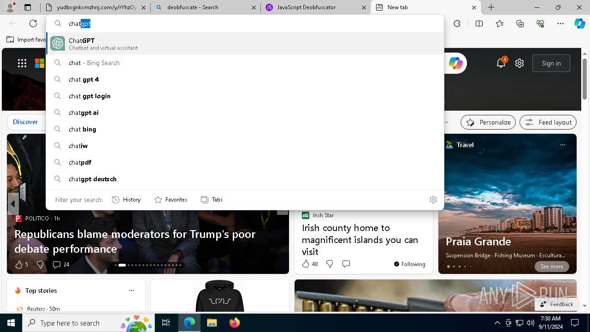
Task: Toggle Following for Irish Star
Action: pyautogui.click(x=410, y=264)
